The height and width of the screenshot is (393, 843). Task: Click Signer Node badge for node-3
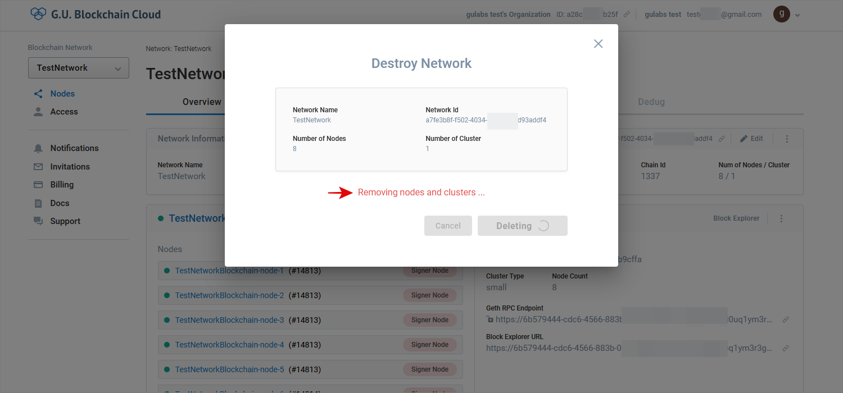tap(430, 320)
